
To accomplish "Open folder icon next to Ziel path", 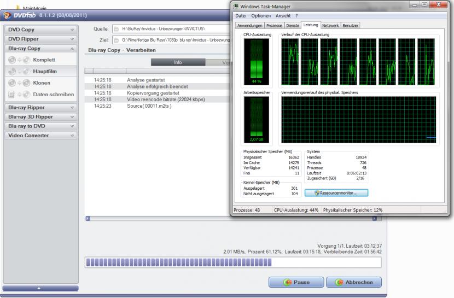I will (116, 40).
